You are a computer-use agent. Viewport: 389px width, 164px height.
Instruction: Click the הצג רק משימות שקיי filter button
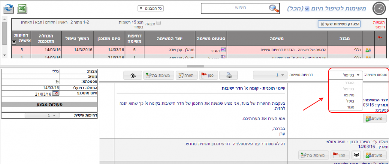339,24
